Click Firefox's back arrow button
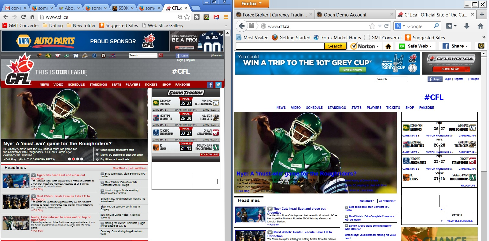The height and width of the screenshot is (241, 489). click(x=242, y=26)
